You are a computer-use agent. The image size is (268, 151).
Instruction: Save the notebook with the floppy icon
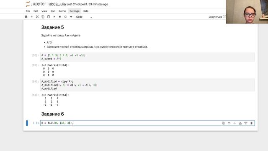[26, 17]
